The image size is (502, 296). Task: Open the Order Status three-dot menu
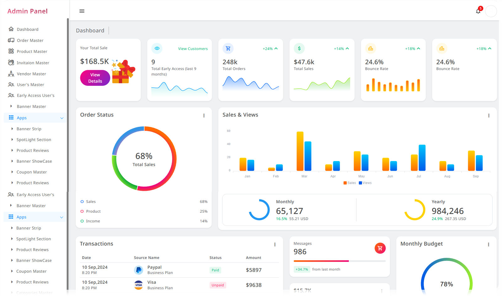[x=204, y=116]
